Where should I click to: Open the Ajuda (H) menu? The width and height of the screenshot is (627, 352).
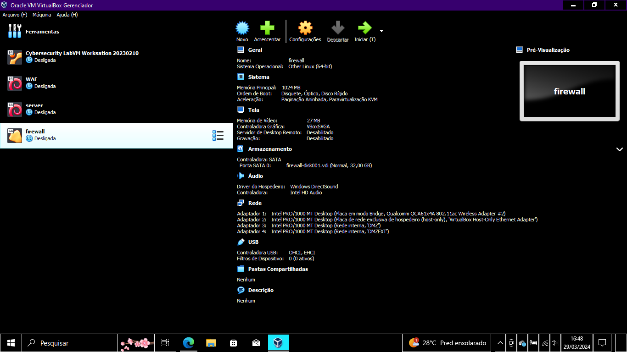coord(67,15)
